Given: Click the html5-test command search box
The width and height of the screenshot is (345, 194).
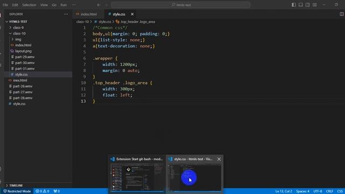Looking at the screenshot, I should (x=181, y=5).
